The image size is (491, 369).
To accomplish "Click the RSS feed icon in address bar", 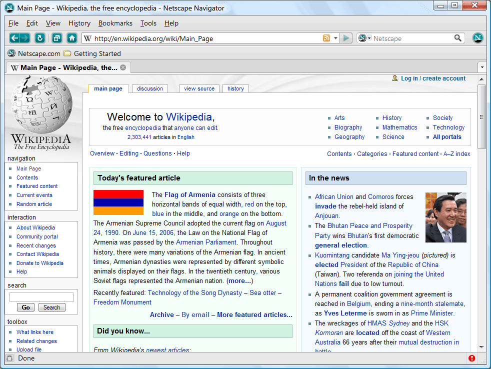I will tap(326, 38).
